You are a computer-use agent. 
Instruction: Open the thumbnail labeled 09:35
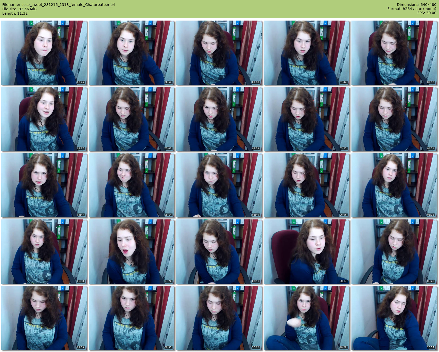132,318
